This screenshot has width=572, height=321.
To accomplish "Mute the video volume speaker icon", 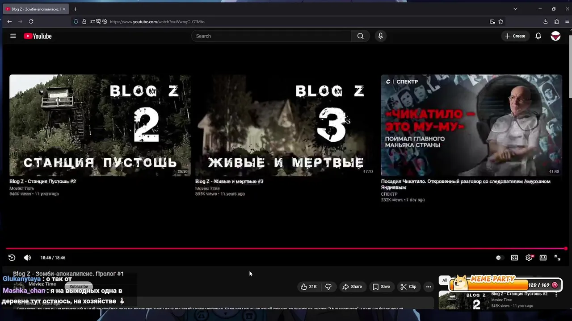I will (27, 258).
